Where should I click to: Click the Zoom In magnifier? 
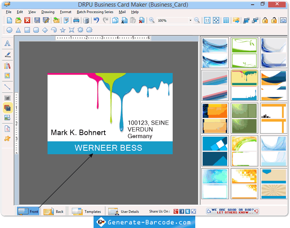(152, 20)
